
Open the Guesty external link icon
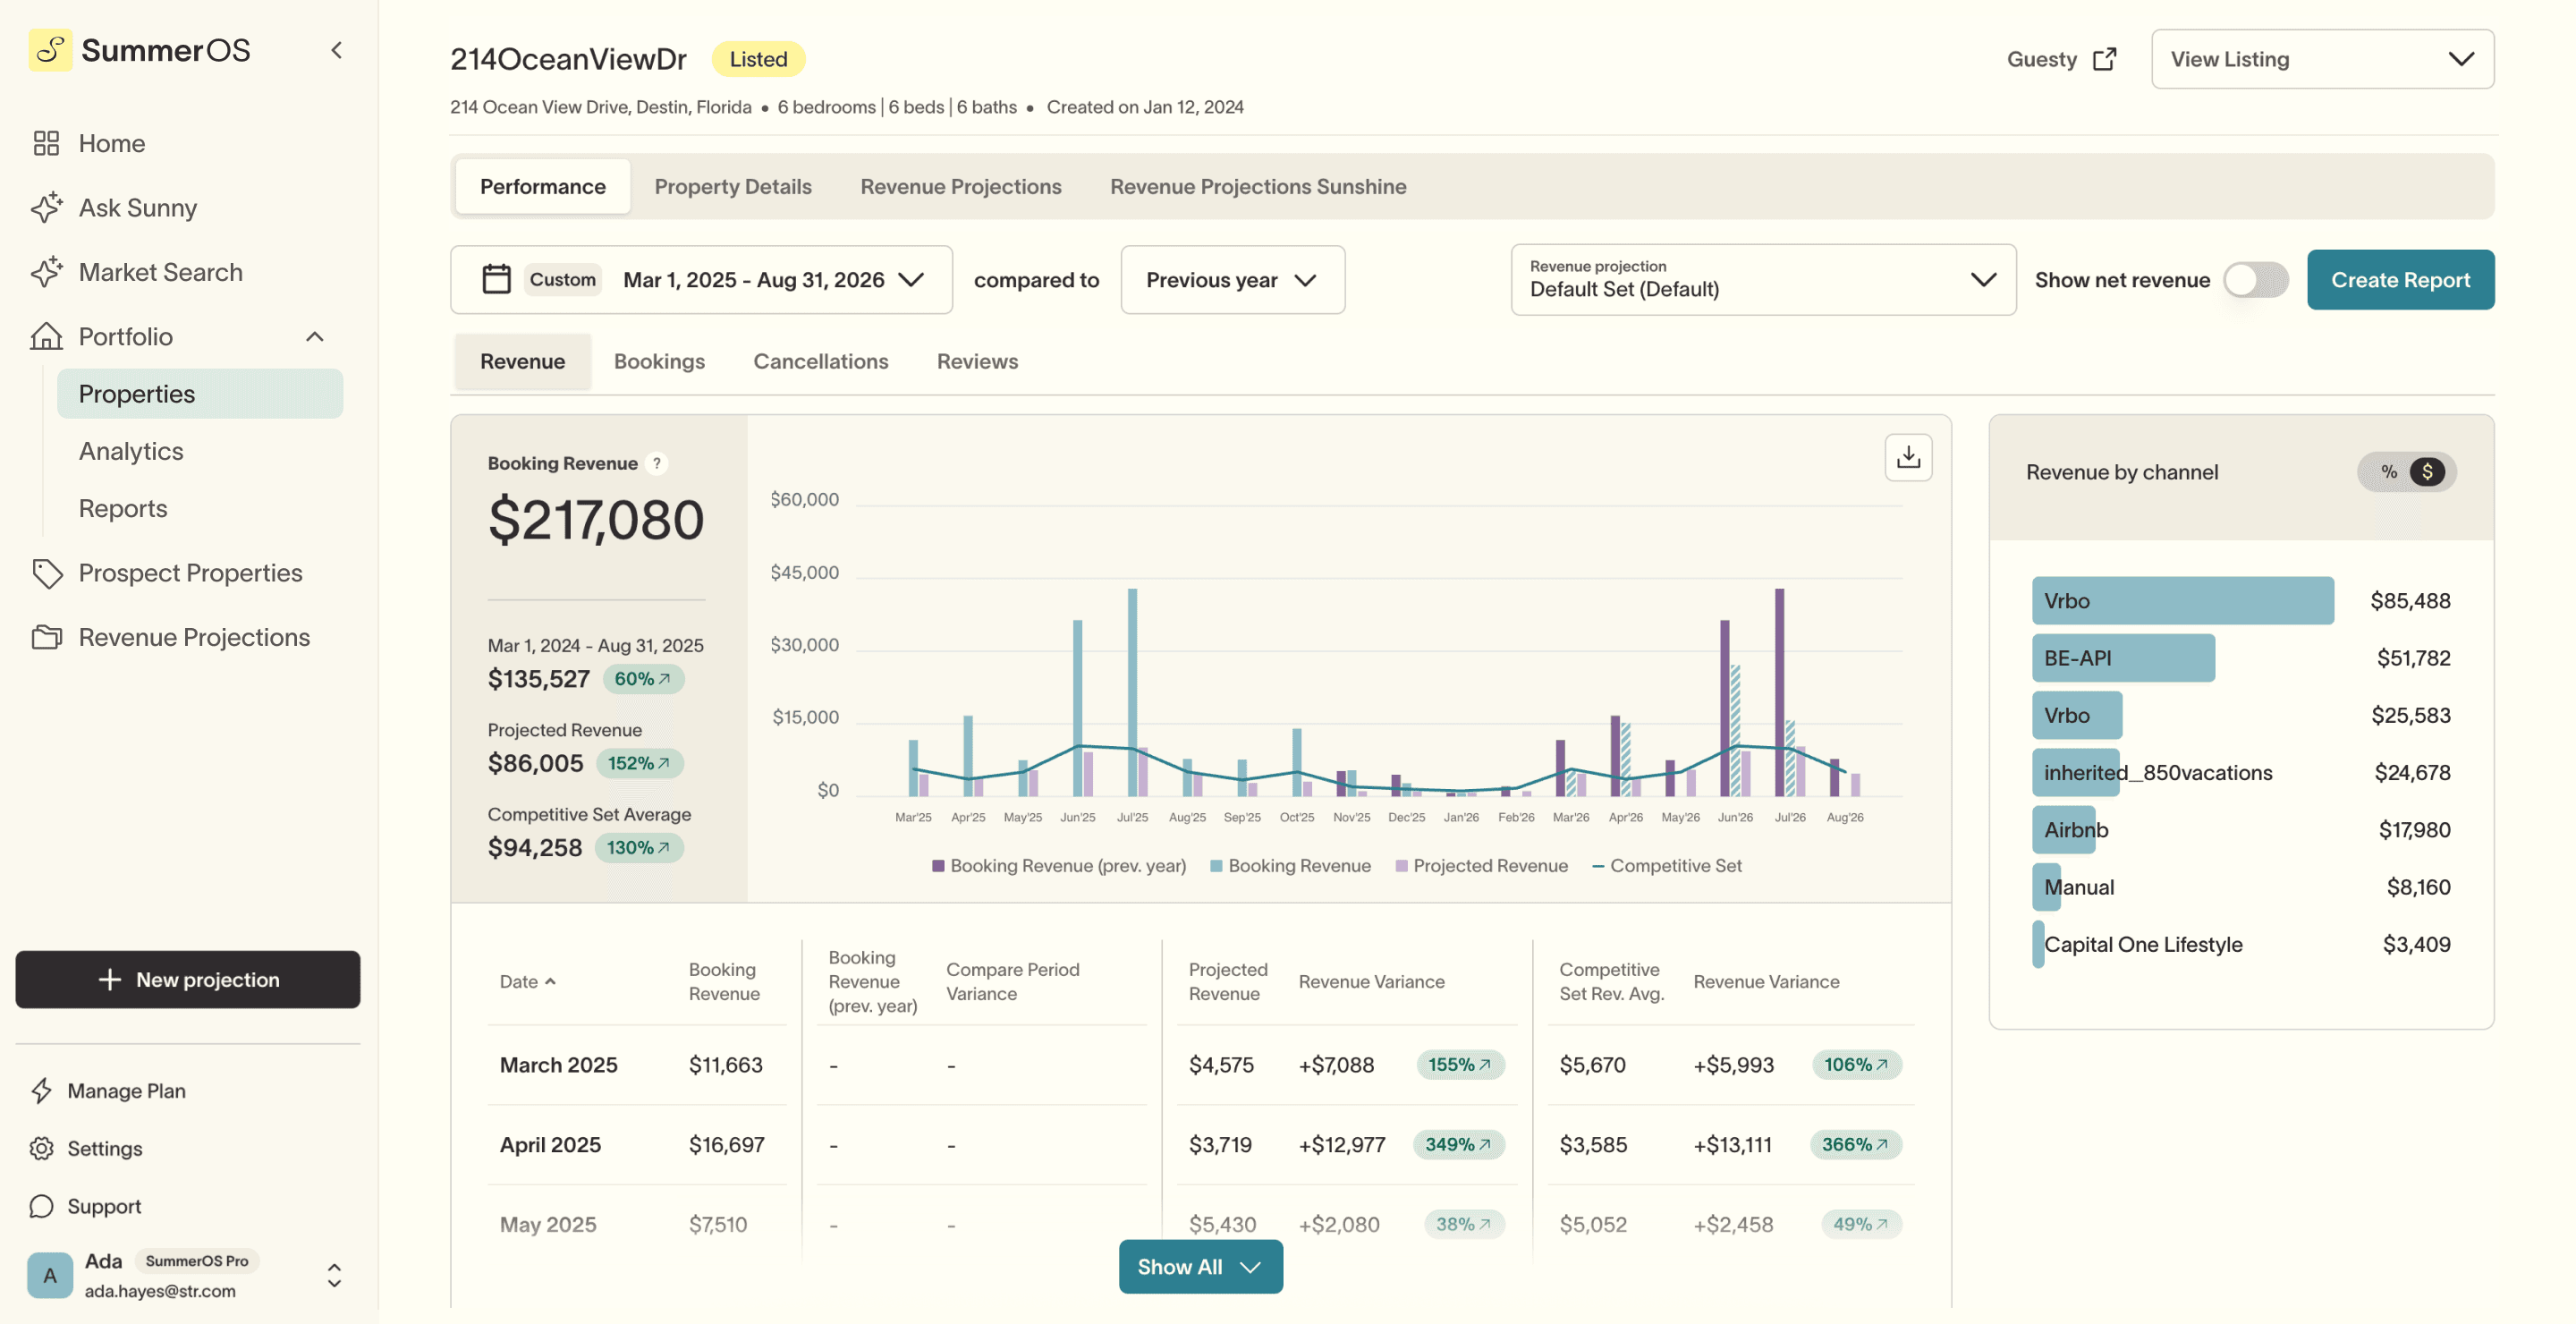(x=2107, y=58)
